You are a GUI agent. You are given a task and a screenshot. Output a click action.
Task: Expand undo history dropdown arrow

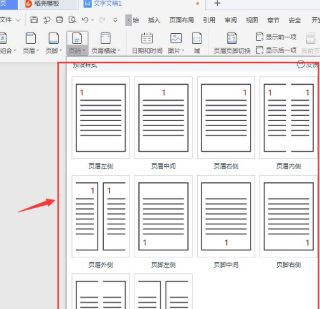tap(92, 20)
